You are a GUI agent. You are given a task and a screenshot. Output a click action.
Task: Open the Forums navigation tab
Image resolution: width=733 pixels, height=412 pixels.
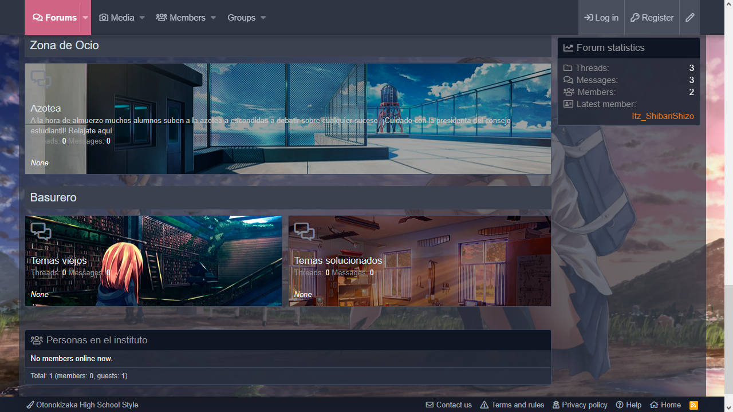point(55,18)
